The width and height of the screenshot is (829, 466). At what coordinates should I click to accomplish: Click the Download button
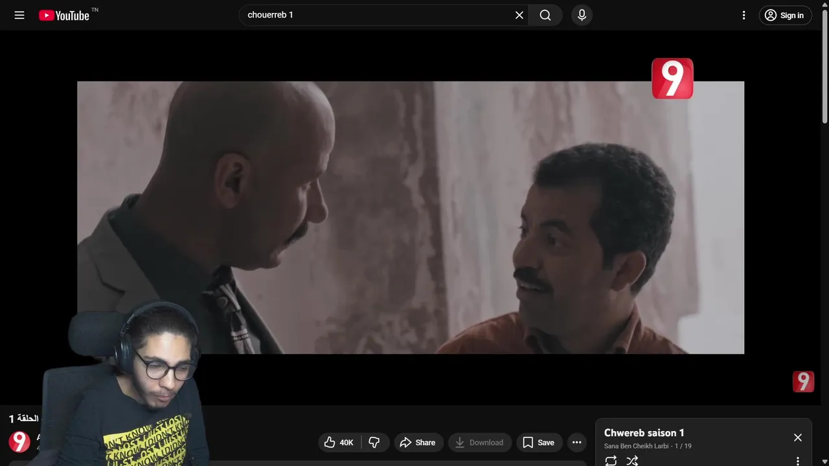(x=479, y=443)
